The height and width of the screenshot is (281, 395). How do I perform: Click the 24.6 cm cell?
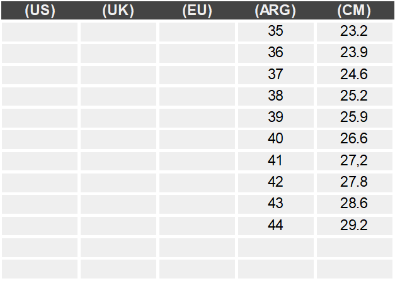click(355, 75)
